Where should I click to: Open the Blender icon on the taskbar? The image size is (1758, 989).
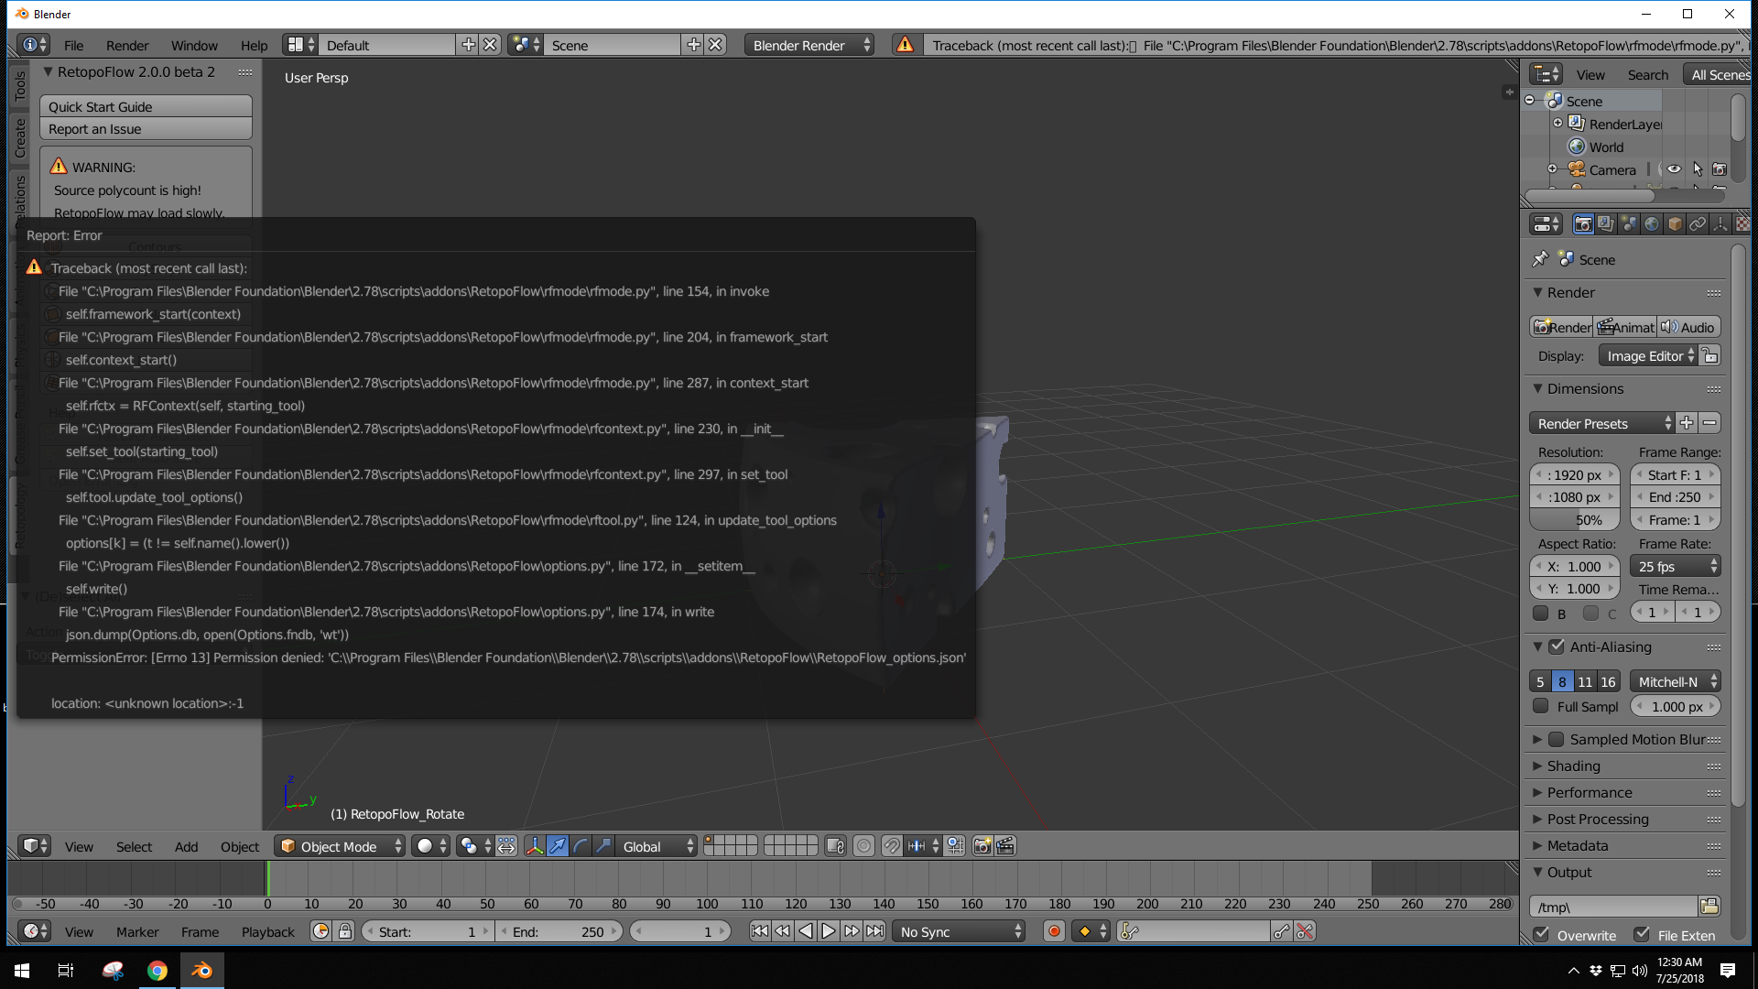(201, 970)
